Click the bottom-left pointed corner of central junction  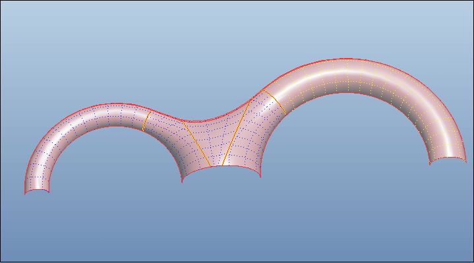click(x=182, y=182)
